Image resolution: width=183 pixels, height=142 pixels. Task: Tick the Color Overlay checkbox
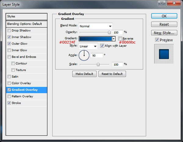tap(9, 83)
